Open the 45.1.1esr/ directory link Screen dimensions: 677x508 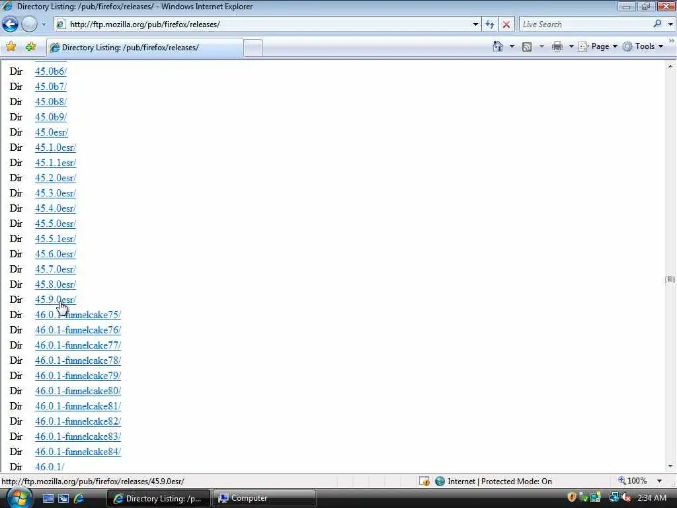pyautogui.click(x=56, y=163)
